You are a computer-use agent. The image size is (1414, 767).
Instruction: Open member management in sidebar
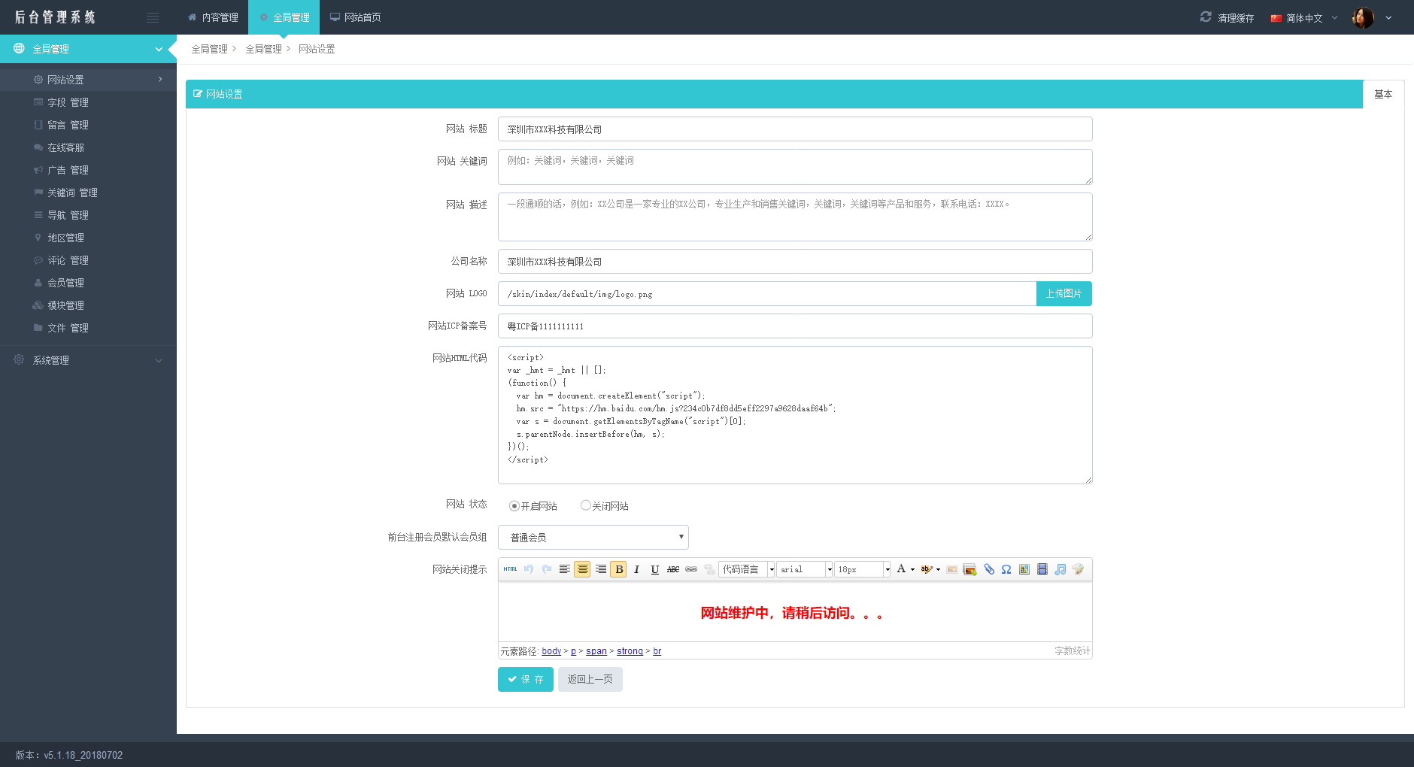(88, 283)
